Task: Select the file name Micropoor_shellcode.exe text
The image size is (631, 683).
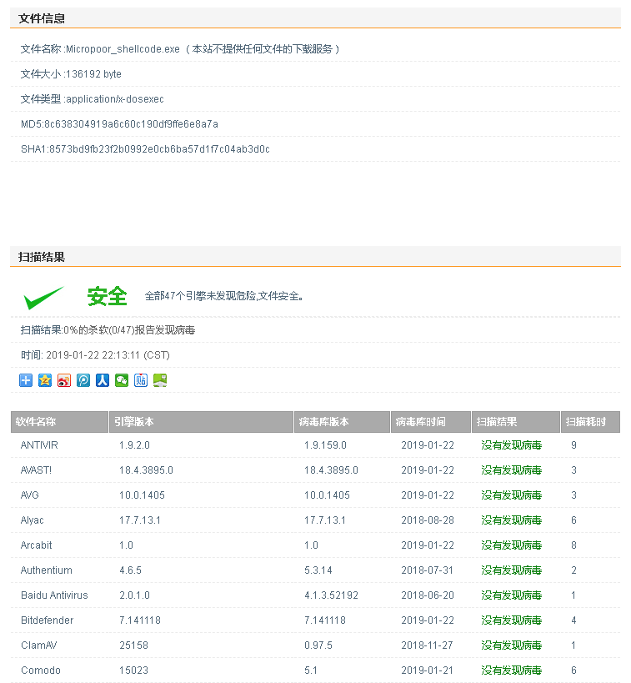Action: coord(123,49)
